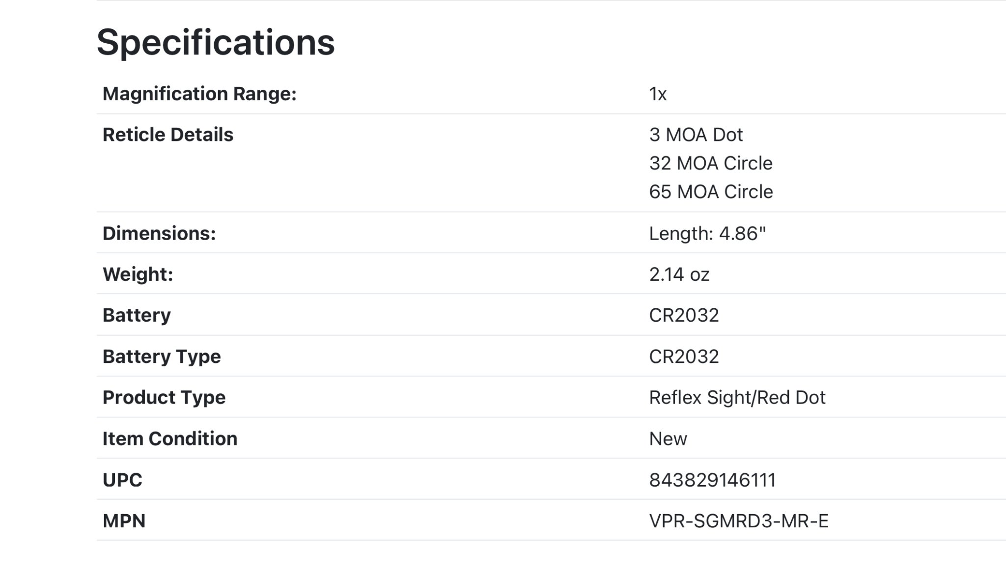Click the Length 4.86" value
This screenshot has height=573, width=1006.
click(707, 233)
